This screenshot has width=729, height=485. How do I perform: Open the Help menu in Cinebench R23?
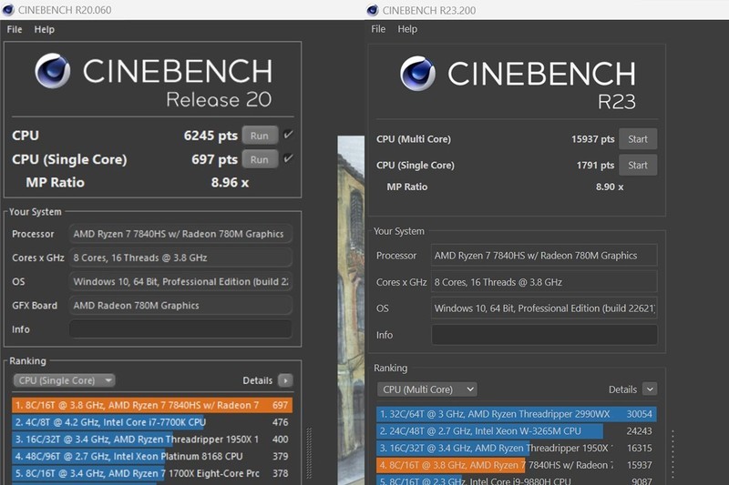click(407, 29)
